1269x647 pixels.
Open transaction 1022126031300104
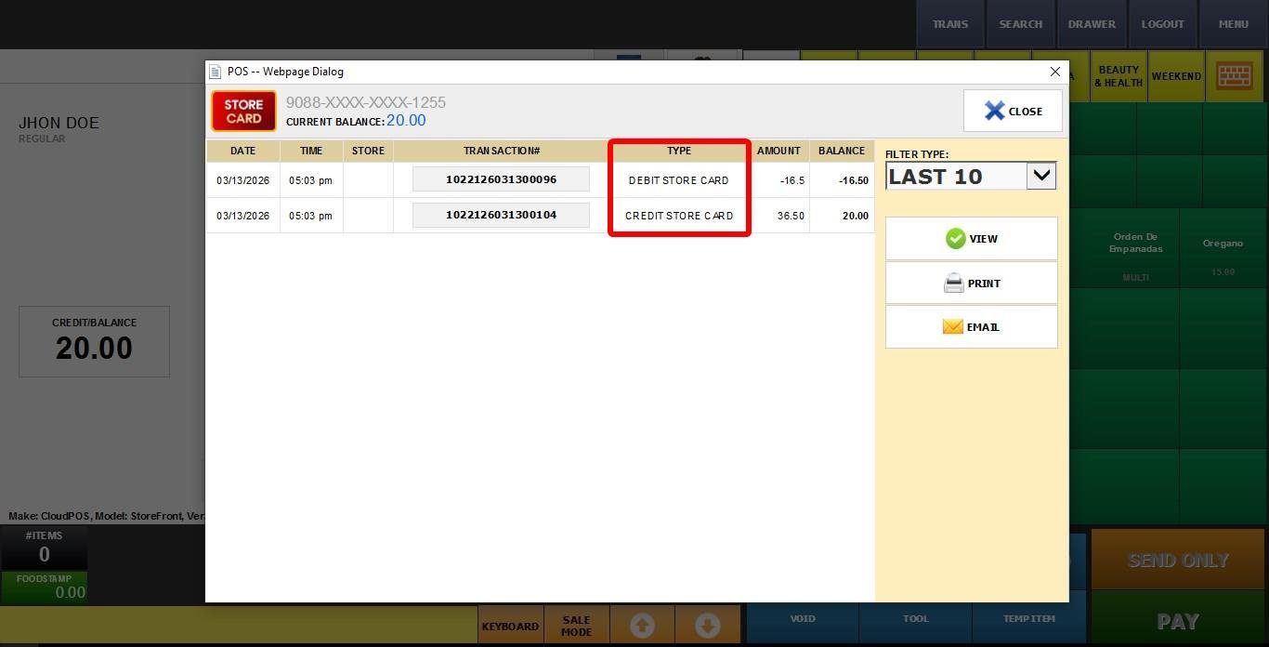501,215
